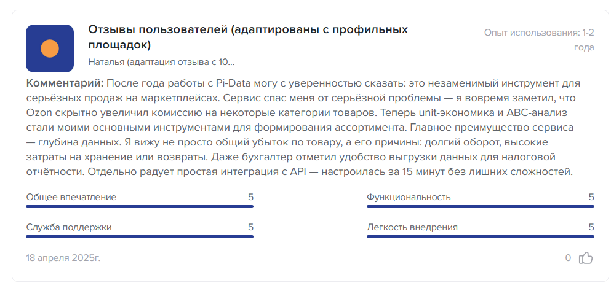Click the bold "Комментарий:" label
The width and height of the screenshot is (611, 283).
click(x=65, y=83)
